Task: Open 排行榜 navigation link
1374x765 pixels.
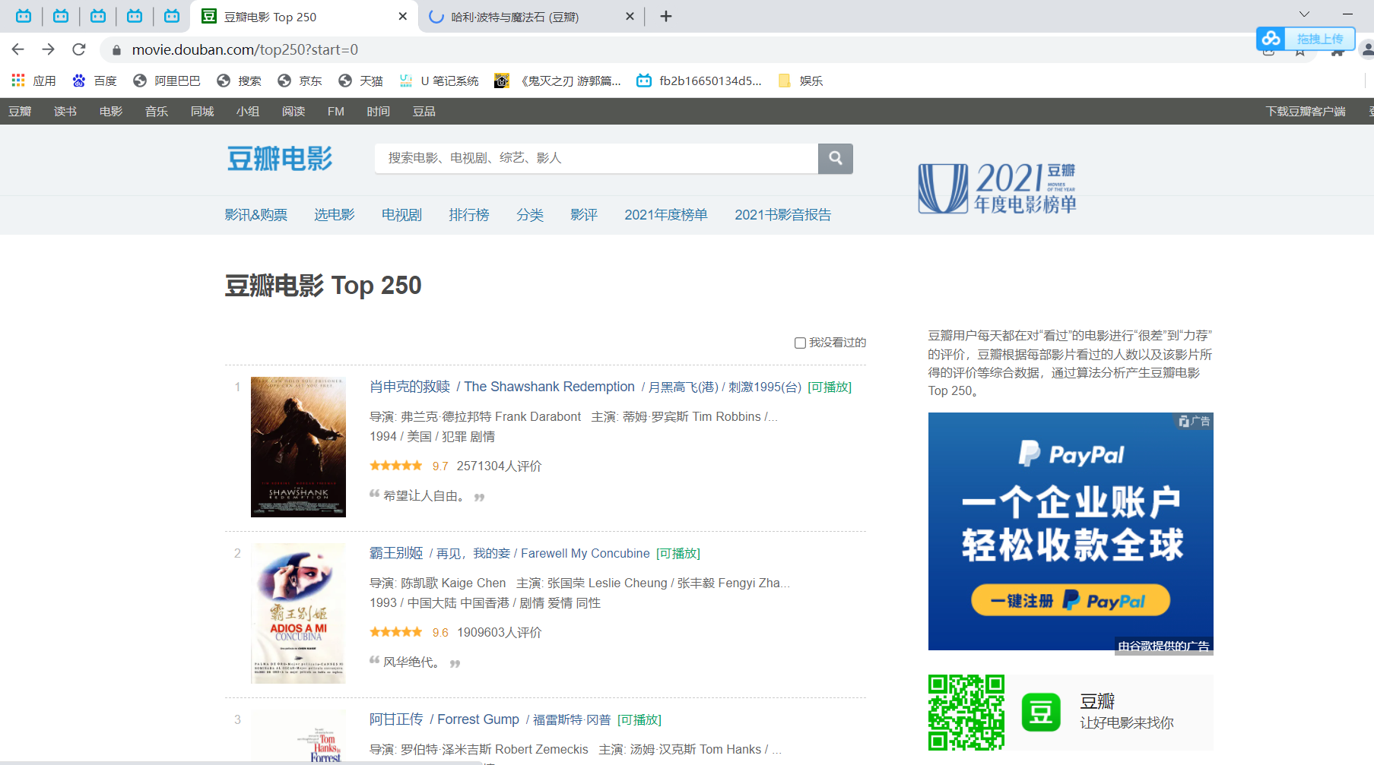Action: pyautogui.click(x=469, y=215)
